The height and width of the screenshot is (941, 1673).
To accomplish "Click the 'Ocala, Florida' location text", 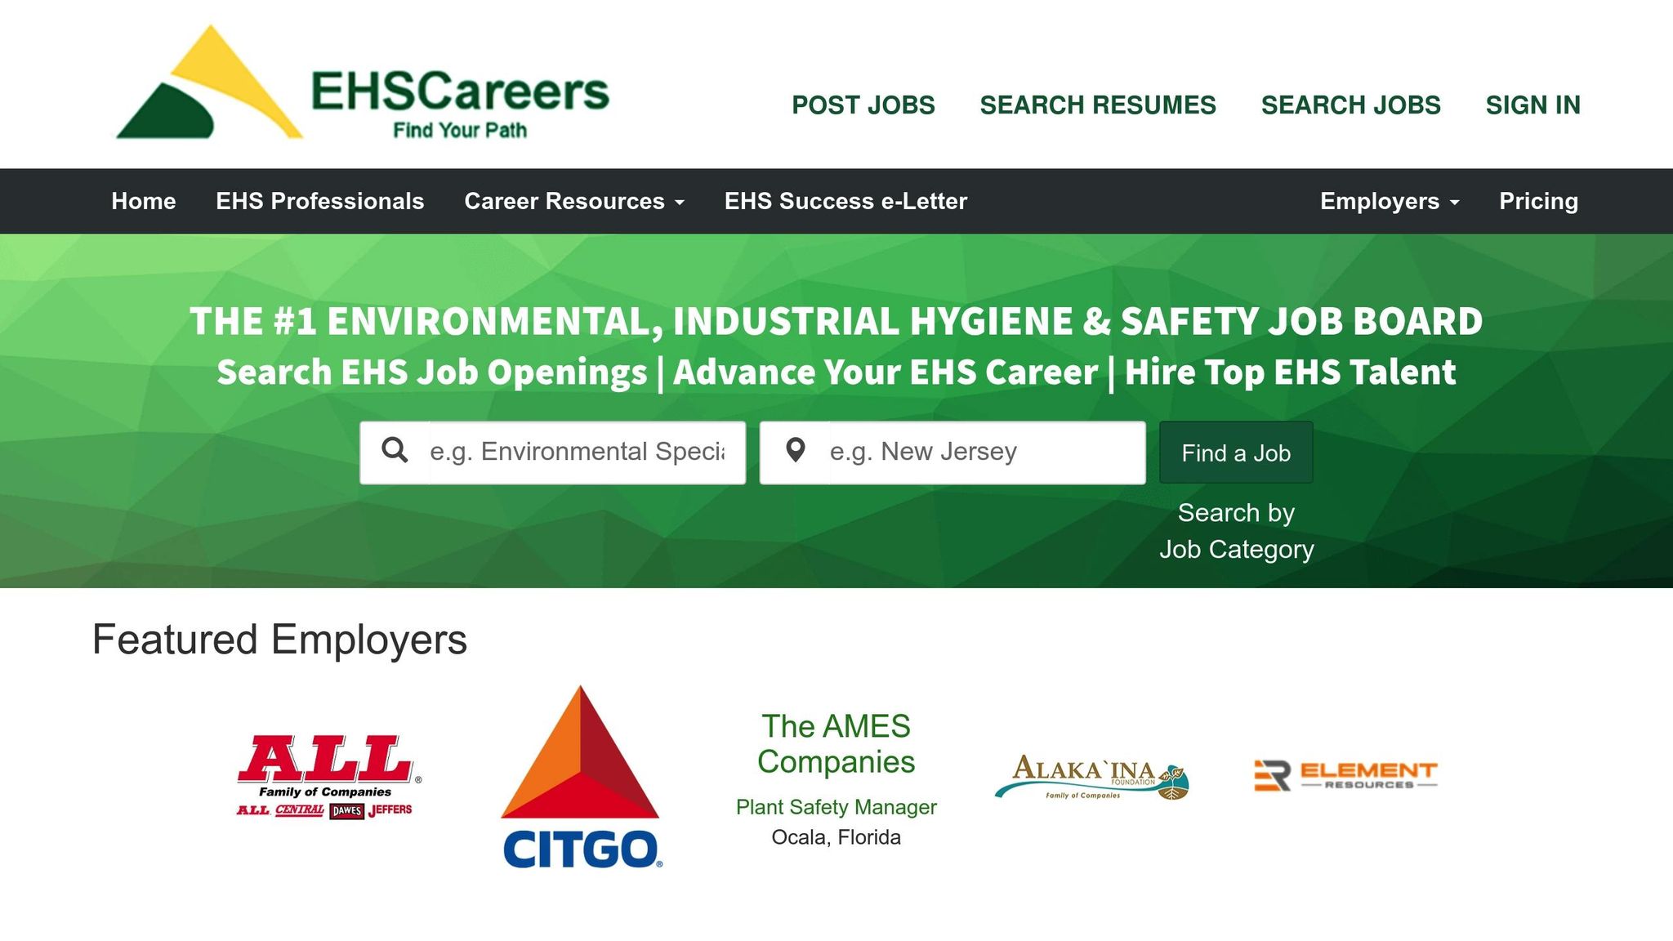I will click(836, 837).
